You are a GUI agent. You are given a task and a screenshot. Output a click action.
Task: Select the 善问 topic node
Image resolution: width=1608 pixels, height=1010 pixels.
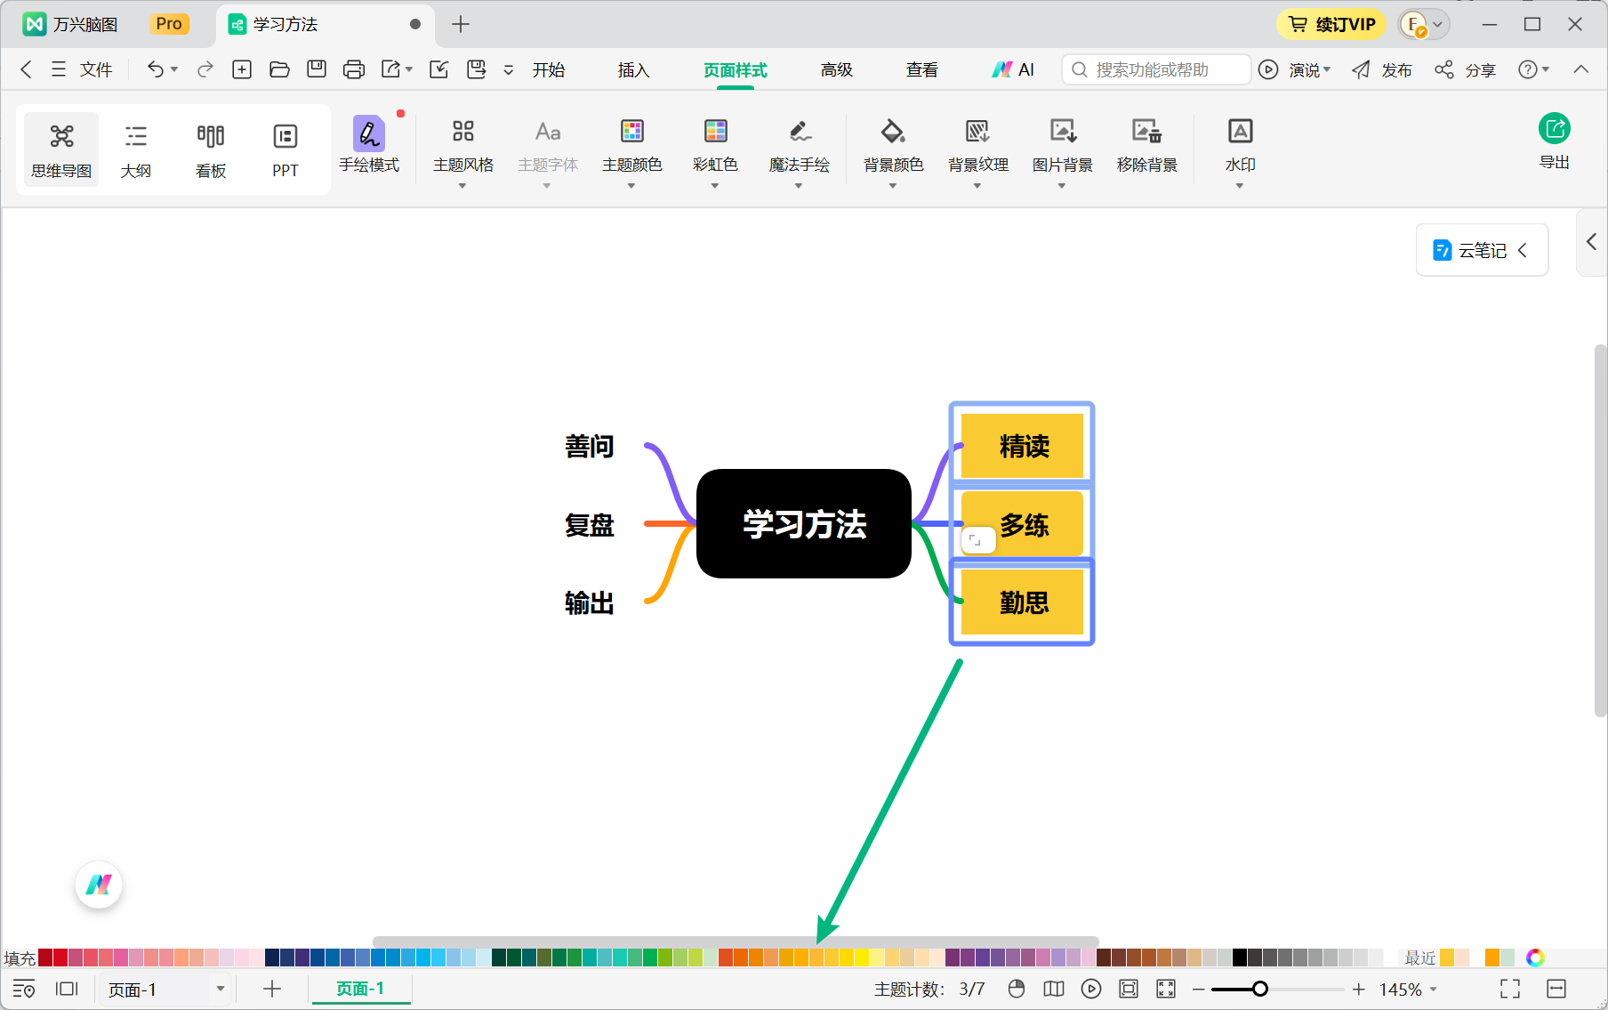pos(590,446)
